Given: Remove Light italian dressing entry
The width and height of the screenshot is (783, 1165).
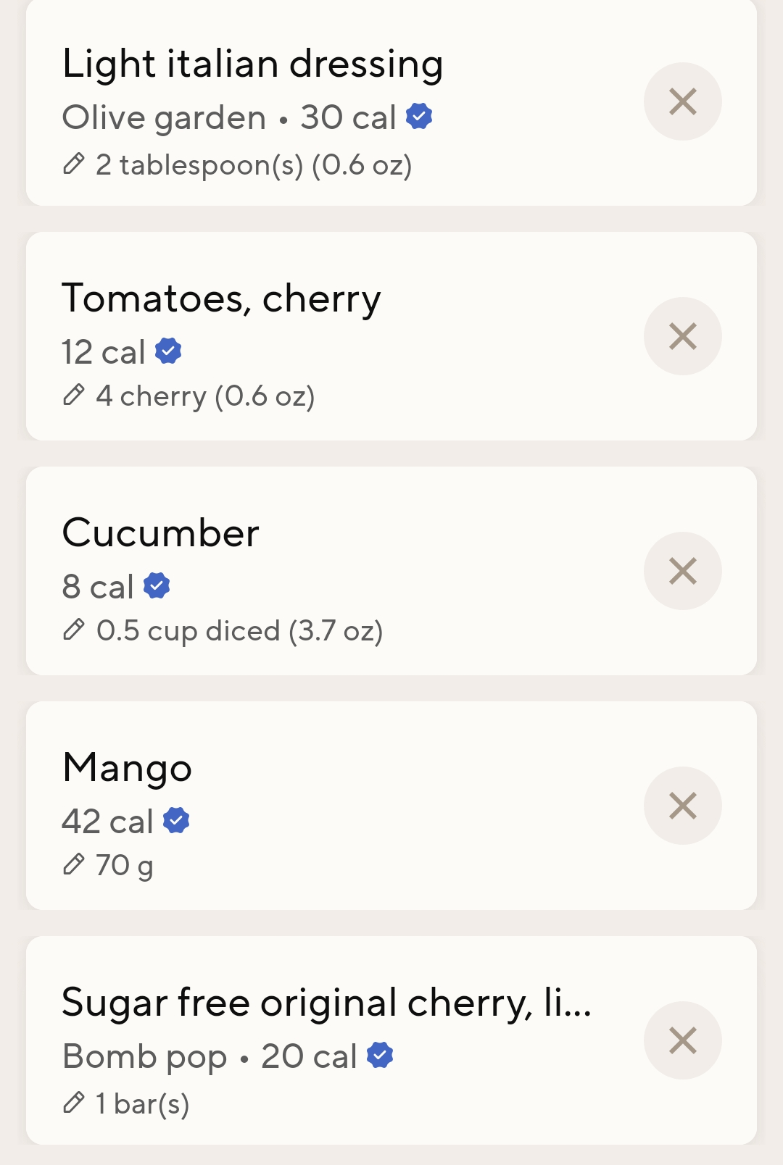Looking at the screenshot, I should tap(682, 101).
